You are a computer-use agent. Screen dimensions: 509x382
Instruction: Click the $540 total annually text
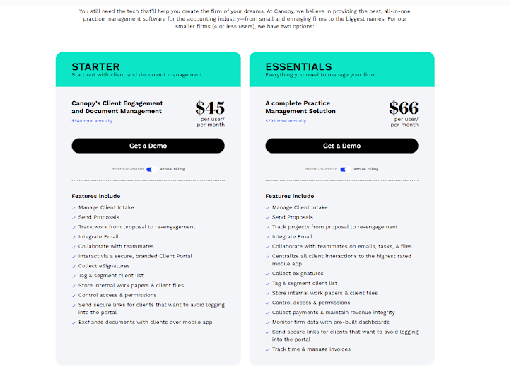pos(92,121)
